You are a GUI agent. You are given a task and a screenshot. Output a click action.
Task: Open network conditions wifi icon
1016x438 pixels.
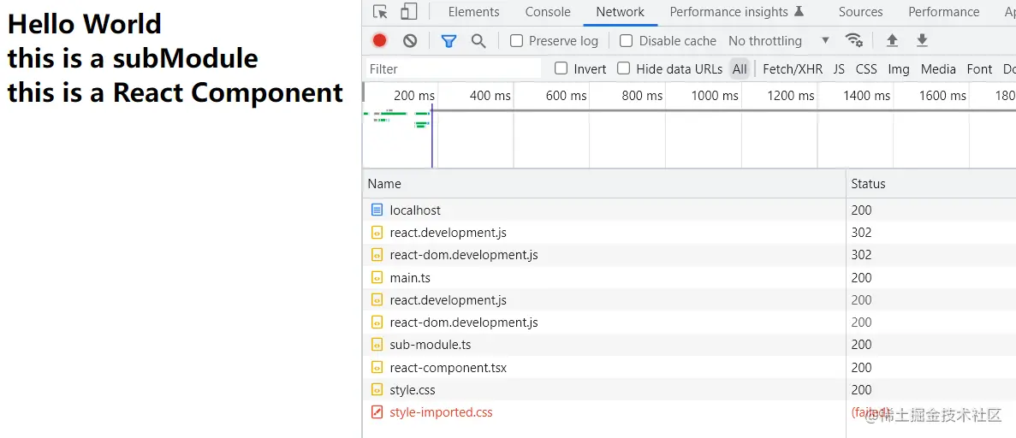coord(854,40)
